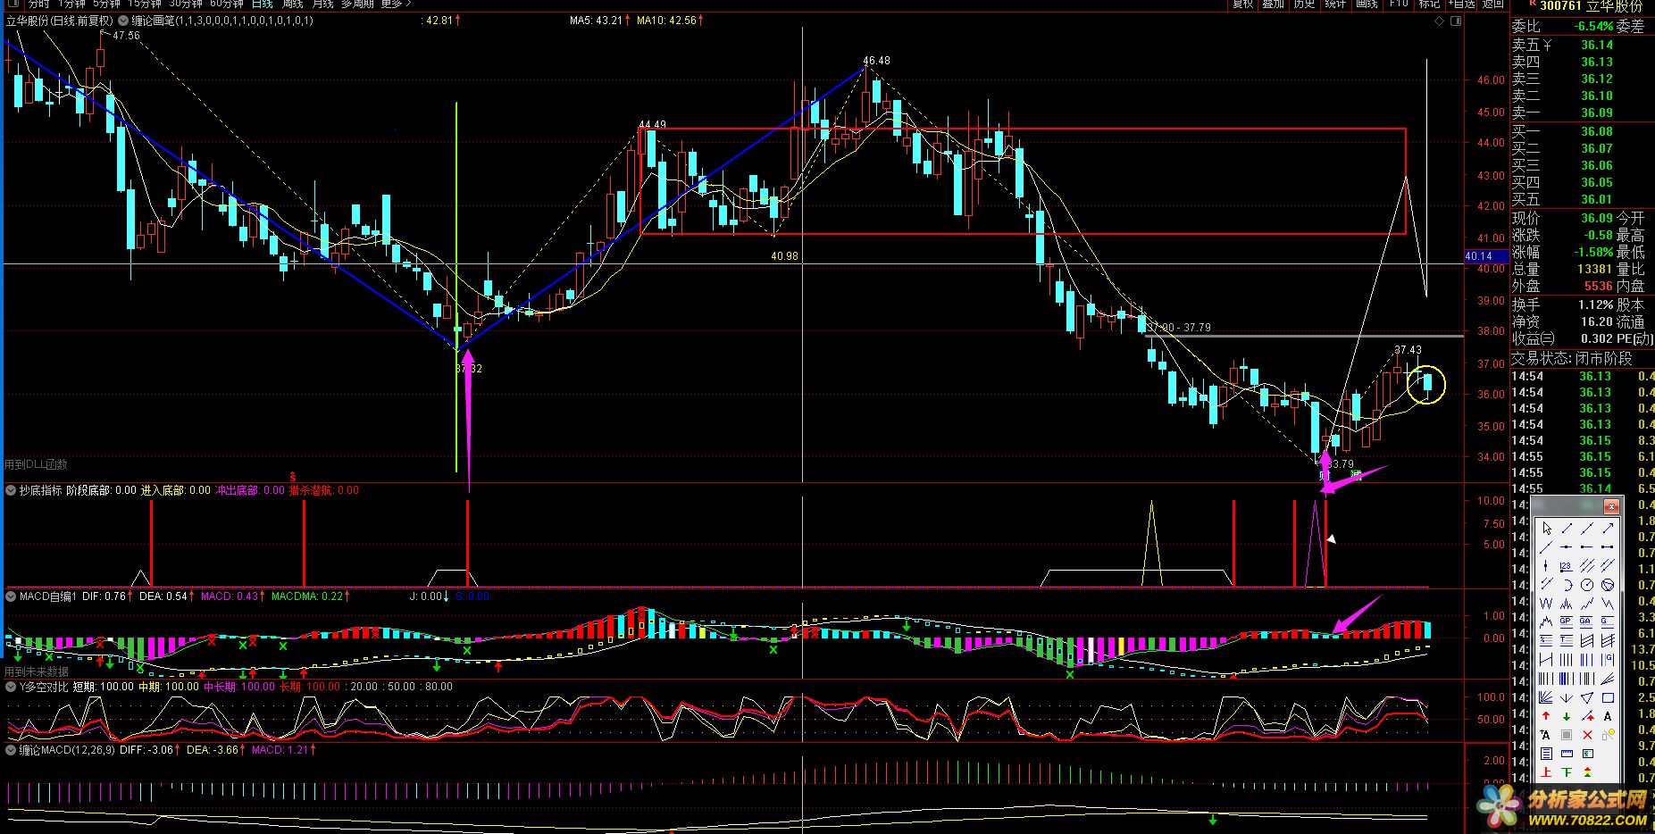Open the blue lined note tool
1655x834 pixels.
pyautogui.click(x=1546, y=754)
